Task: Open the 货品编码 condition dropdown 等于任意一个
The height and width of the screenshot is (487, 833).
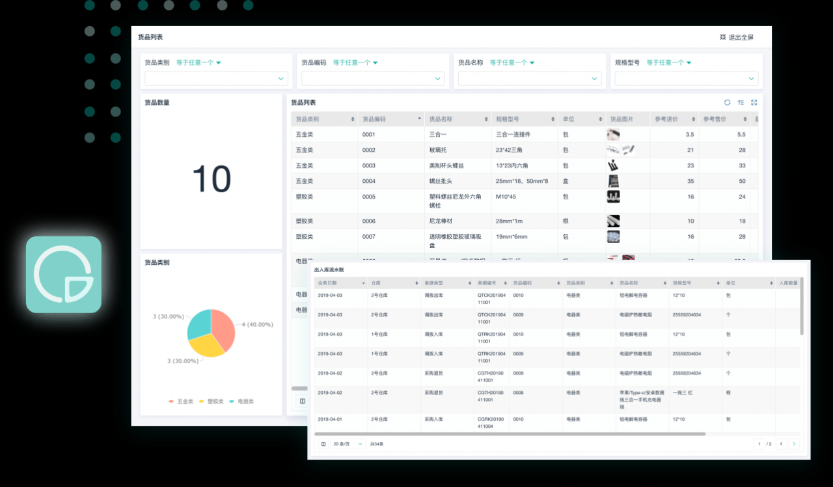Action: pos(355,63)
